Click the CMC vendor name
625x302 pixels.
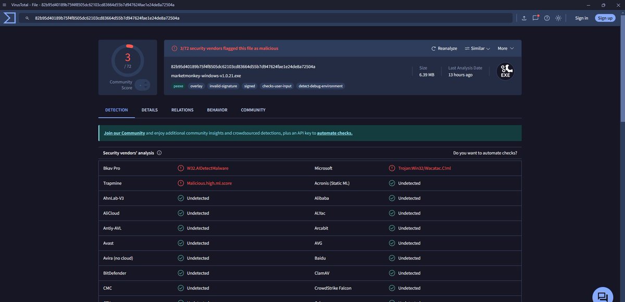tap(107, 288)
